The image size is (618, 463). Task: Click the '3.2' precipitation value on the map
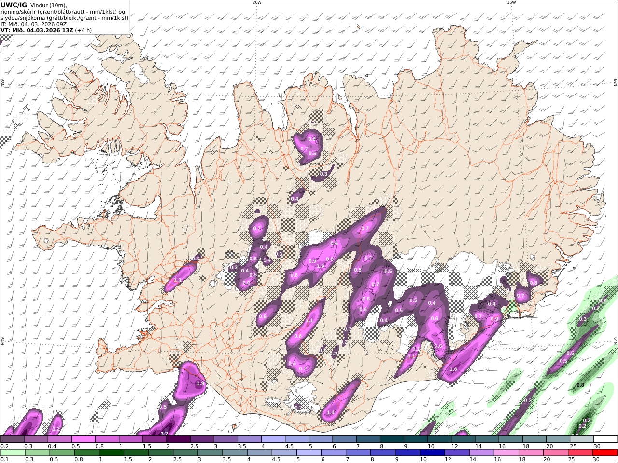pos(164,434)
